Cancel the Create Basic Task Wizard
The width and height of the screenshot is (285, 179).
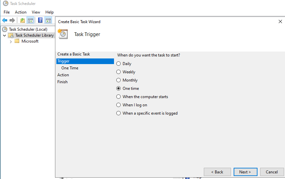(272, 172)
